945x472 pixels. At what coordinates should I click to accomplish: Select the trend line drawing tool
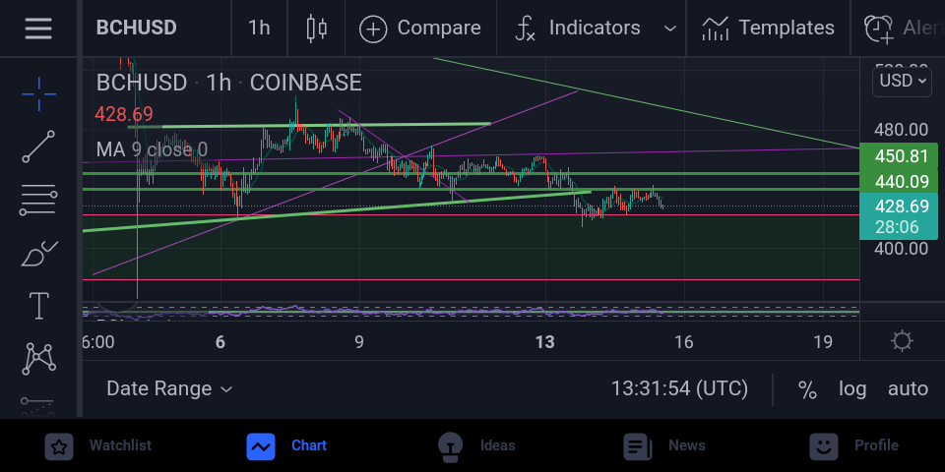coord(38,147)
